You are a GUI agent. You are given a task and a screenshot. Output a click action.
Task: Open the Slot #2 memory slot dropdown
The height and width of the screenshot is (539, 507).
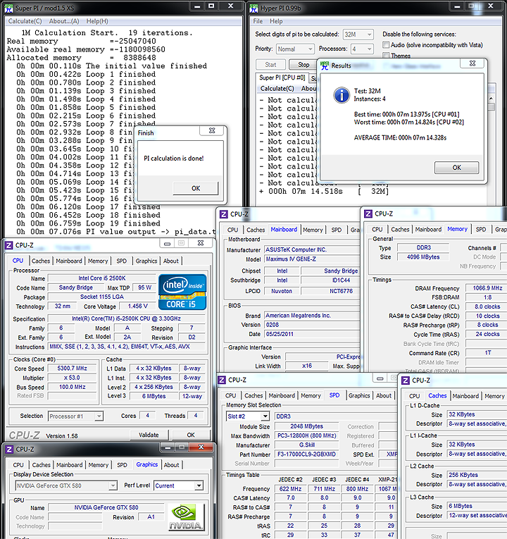coord(247,416)
